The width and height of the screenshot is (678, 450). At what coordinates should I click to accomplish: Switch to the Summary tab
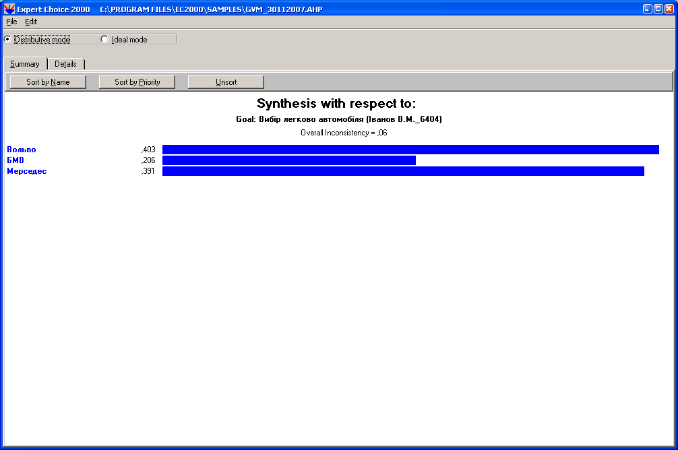(x=25, y=64)
